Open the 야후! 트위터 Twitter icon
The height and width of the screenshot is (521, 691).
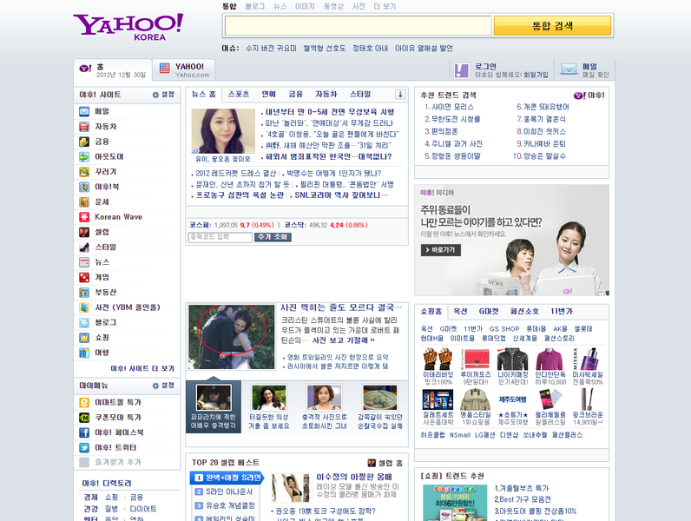click(x=83, y=447)
